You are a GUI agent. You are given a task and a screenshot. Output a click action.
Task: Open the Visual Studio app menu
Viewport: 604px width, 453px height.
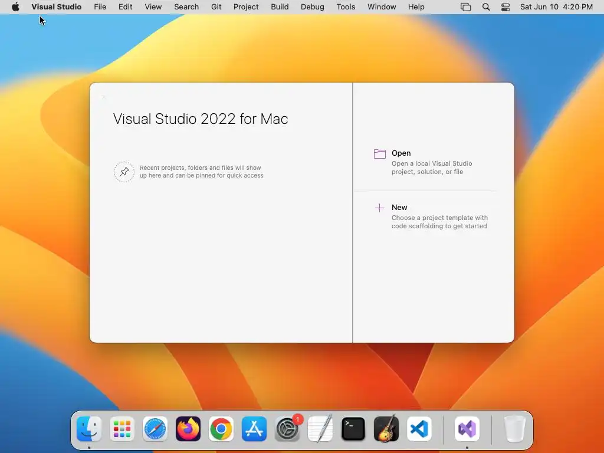tap(57, 7)
